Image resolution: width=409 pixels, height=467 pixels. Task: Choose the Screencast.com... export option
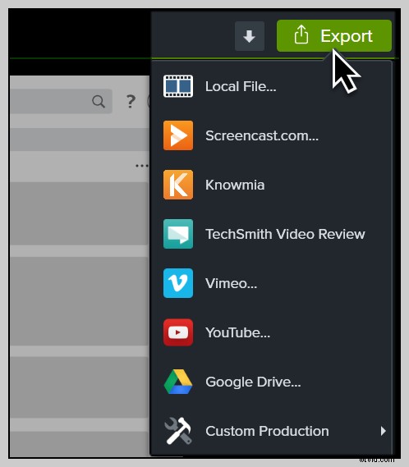click(x=271, y=135)
